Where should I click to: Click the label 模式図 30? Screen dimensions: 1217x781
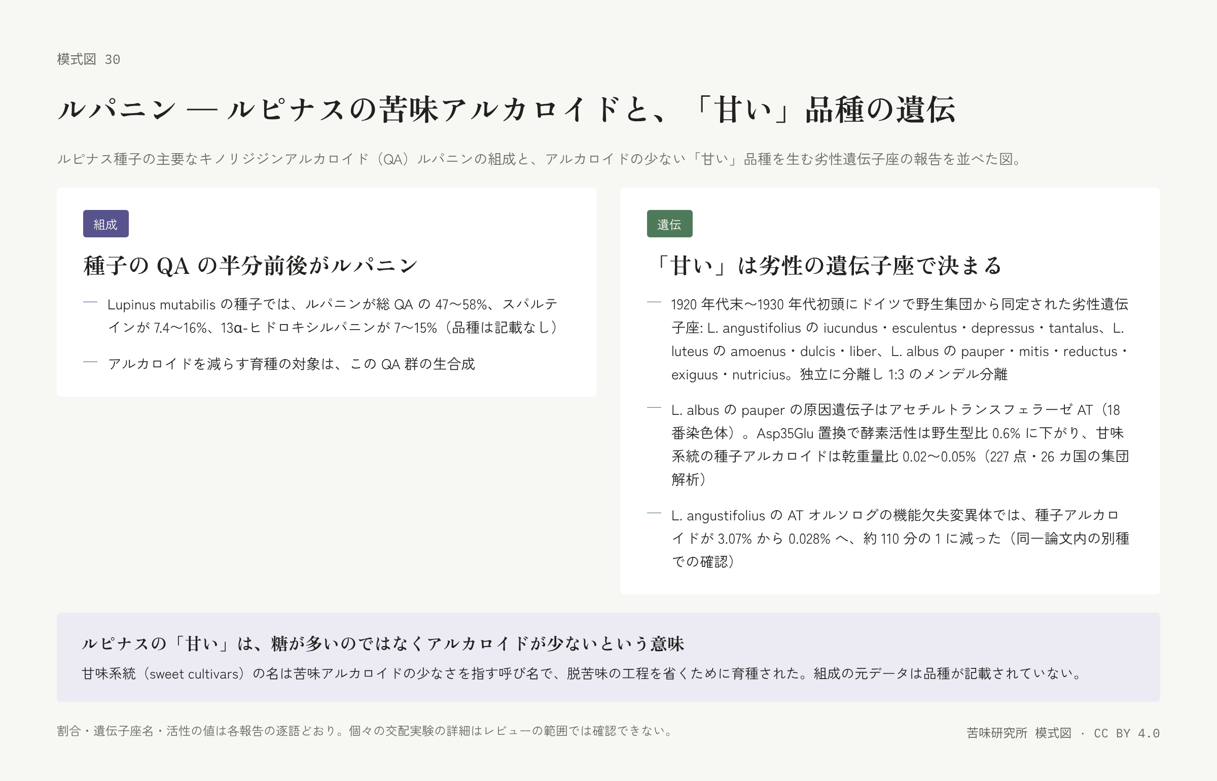tap(89, 59)
